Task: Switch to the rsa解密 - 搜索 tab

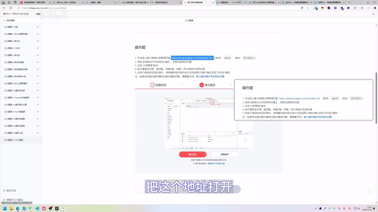Action: [x=101, y=2]
